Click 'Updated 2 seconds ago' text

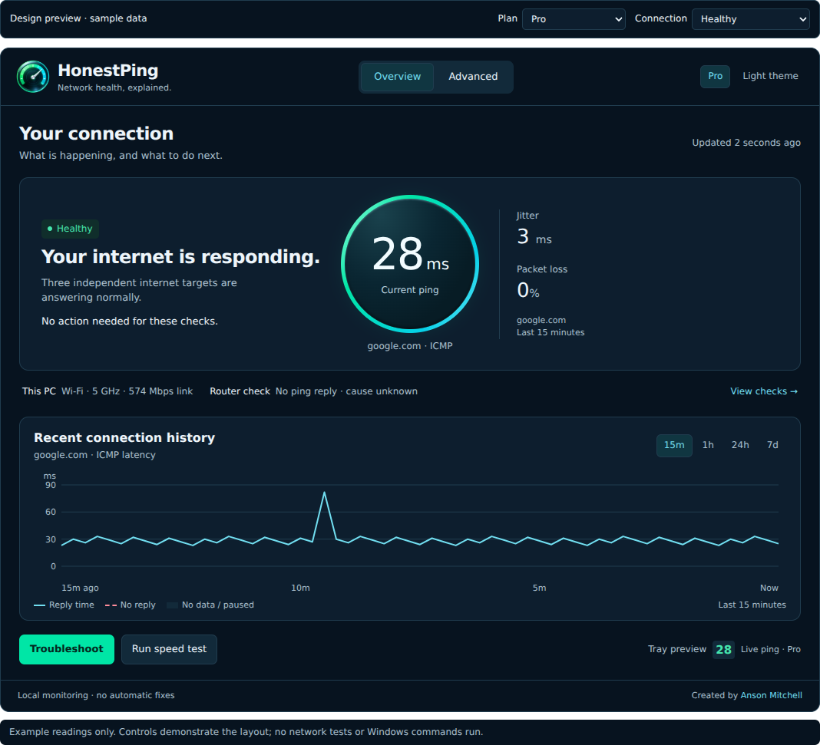(x=746, y=143)
